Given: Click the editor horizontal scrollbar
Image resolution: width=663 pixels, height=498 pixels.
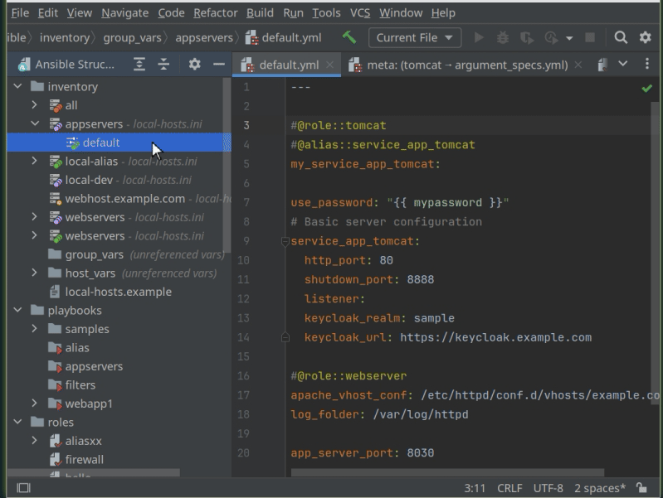Looking at the screenshot, I should pyautogui.click(x=447, y=472).
